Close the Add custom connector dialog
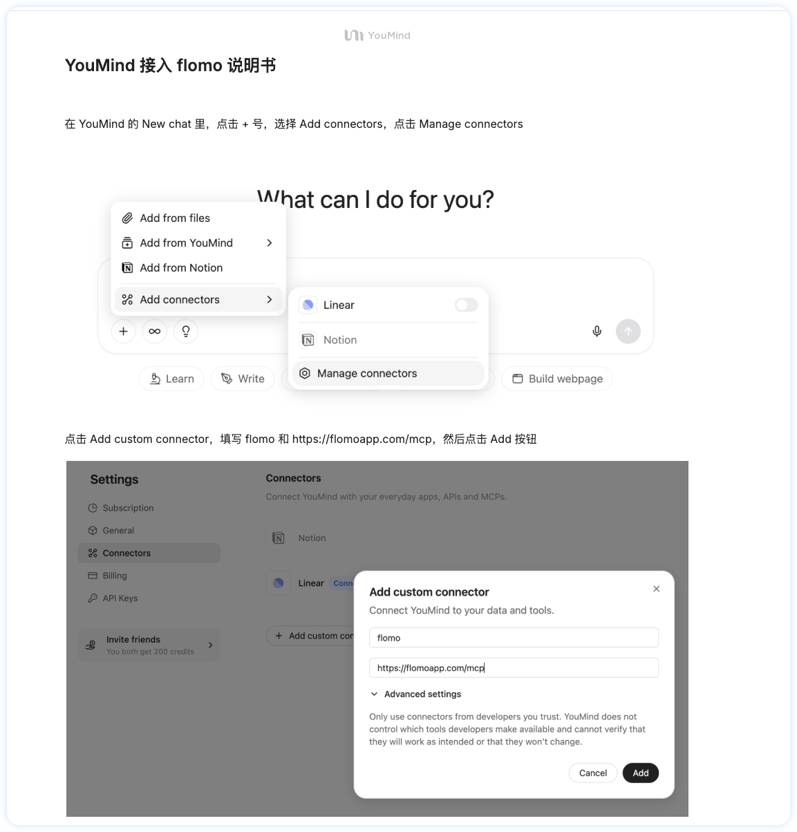797x832 pixels. 657,589
